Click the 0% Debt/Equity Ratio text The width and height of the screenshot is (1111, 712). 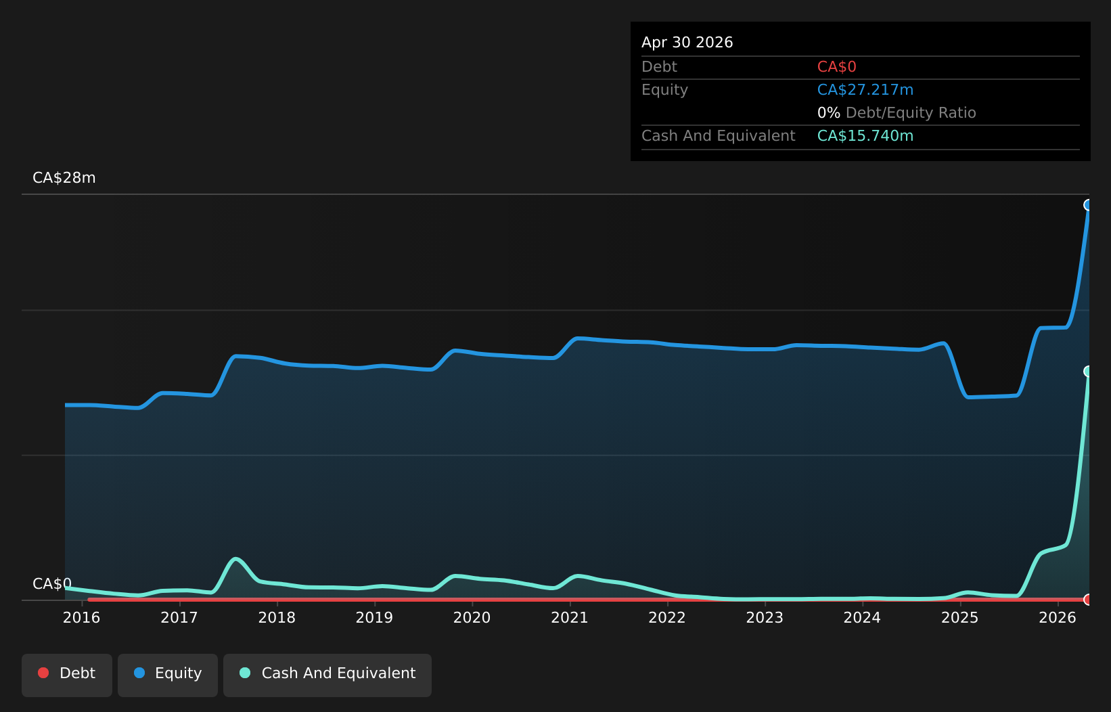[897, 113]
